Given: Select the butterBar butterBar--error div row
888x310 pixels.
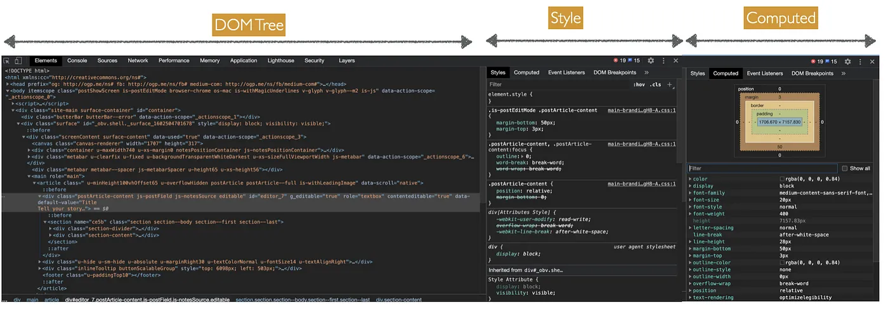Looking at the screenshot, I should coord(141,116).
